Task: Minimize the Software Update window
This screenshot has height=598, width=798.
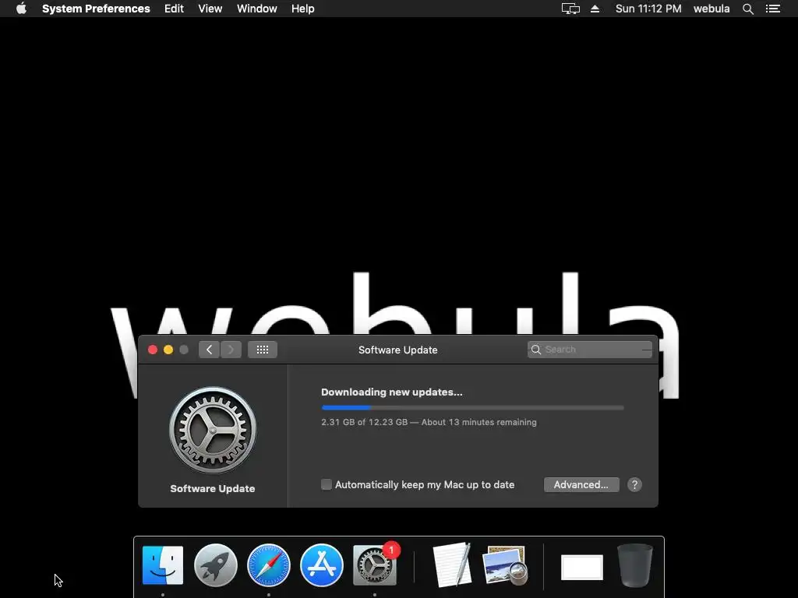Action: pyautogui.click(x=168, y=350)
